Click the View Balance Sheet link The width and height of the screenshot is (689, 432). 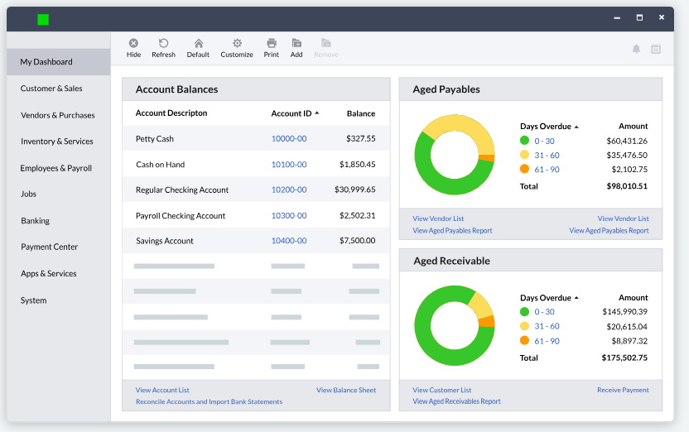[345, 390]
